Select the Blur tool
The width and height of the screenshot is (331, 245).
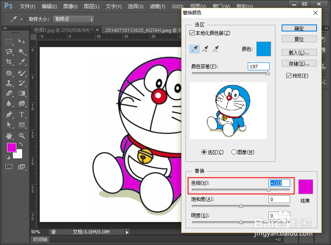click(x=9, y=103)
